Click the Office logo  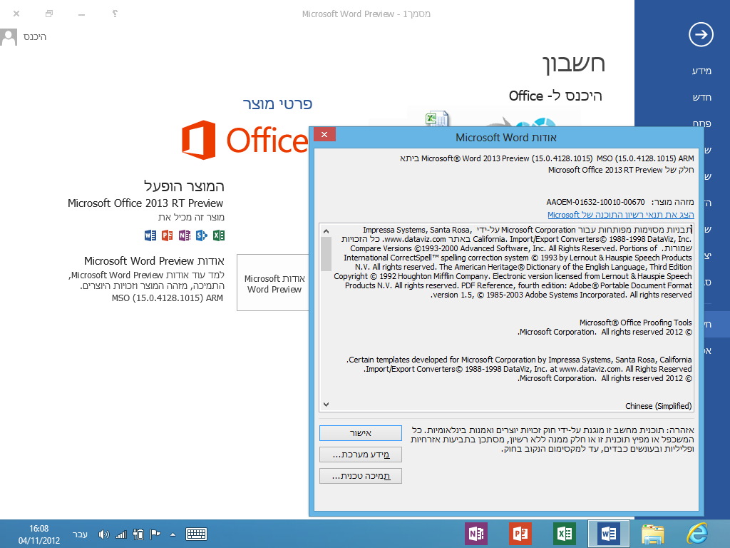(245, 140)
